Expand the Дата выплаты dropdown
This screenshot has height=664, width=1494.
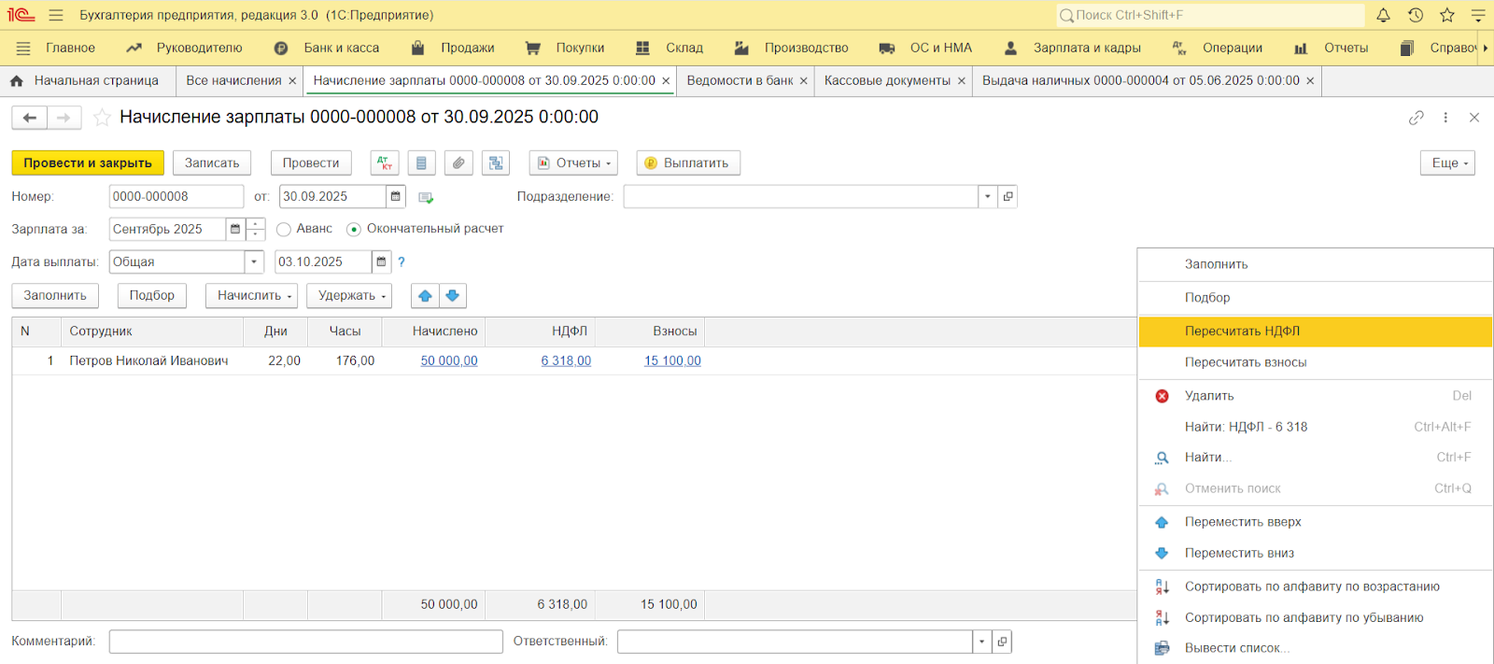(254, 262)
